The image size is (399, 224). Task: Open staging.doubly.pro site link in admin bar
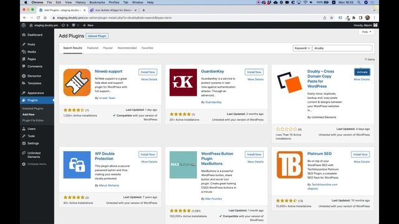[x=44, y=26]
